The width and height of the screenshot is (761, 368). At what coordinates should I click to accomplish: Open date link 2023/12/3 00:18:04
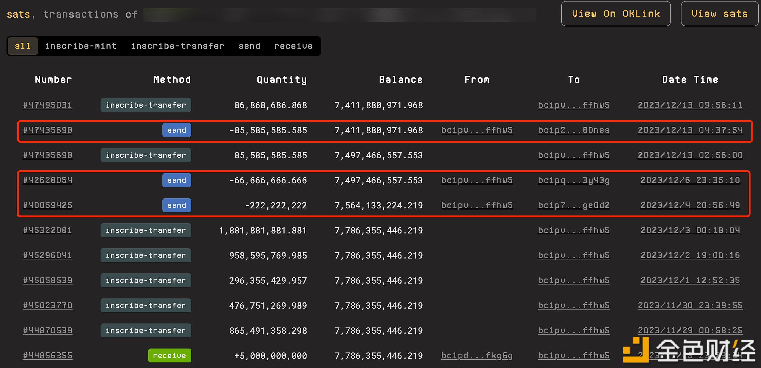point(690,230)
